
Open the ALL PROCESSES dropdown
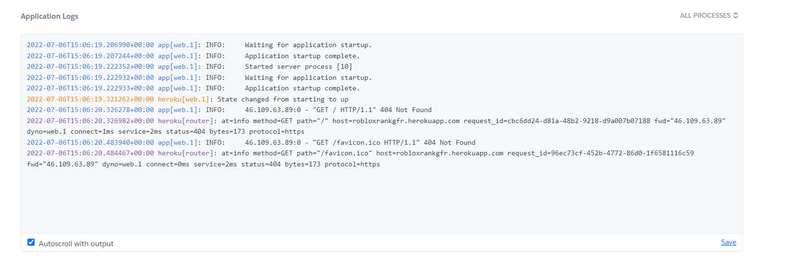point(709,15)
